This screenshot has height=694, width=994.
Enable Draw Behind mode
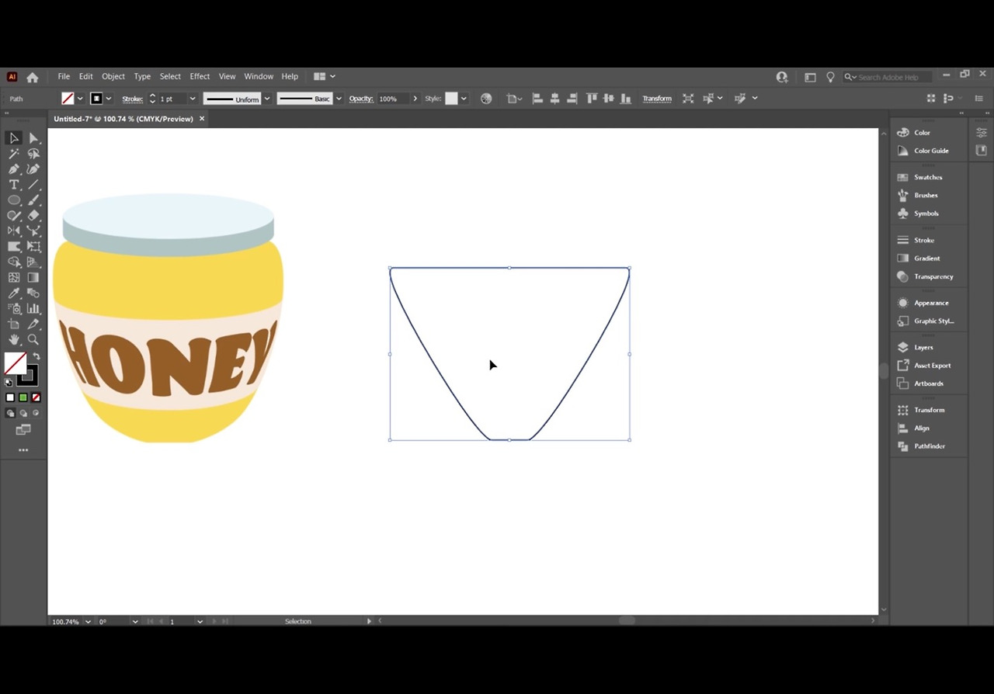pos(23,414)
